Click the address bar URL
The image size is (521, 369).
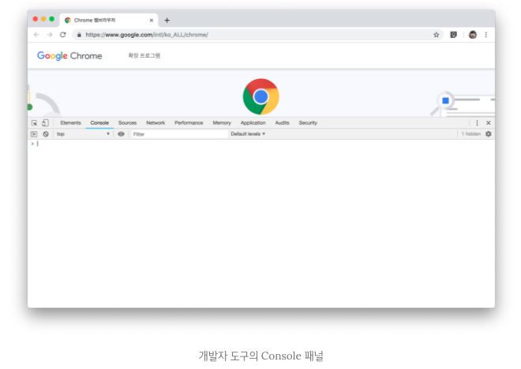coord(147,35)
